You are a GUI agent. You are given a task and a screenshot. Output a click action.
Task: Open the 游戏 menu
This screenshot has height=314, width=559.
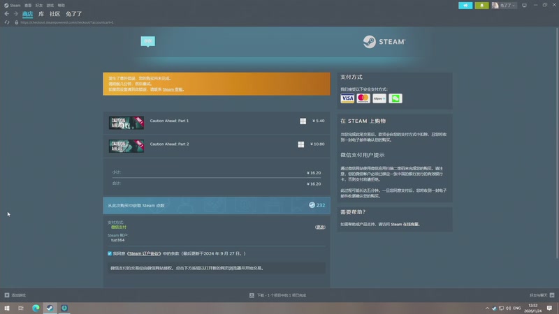[50, 6]
